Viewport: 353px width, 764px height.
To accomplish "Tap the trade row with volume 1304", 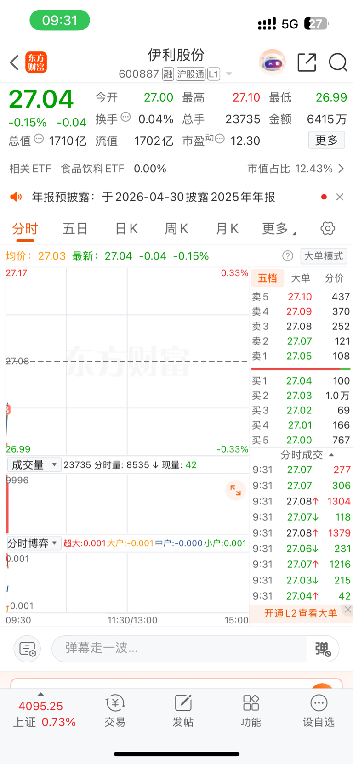I will pos(302,501).
